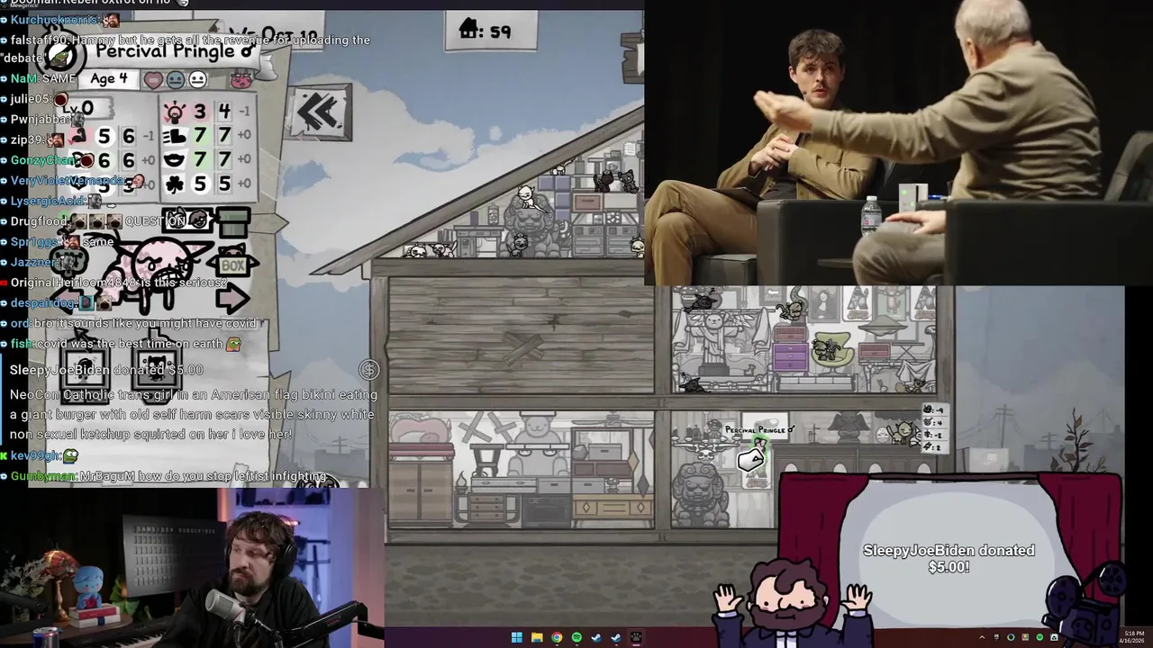The width and height of the screenshot is (1153, 648).
Task: Click chat username OriginalHeirloom4848
Action: (74, 283)
